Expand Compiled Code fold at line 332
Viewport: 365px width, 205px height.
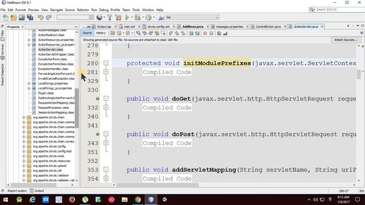coord(106,108)
